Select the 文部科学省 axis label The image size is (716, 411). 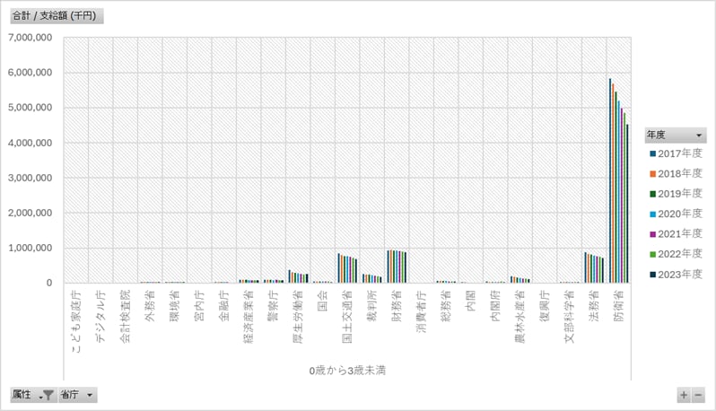(x=570, y=316)
